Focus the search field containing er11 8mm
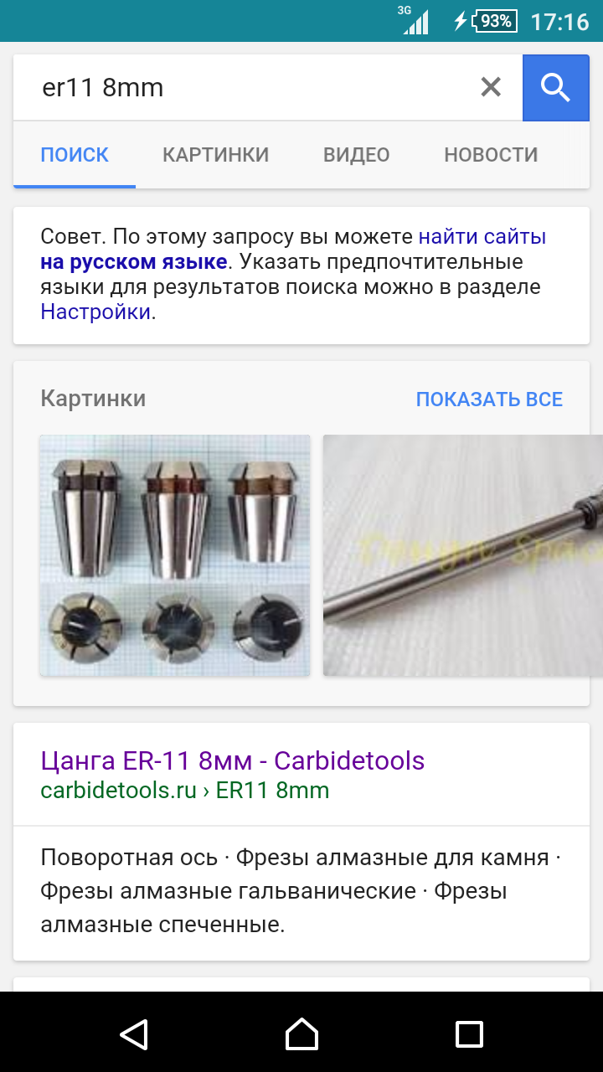The width and height of the screenshot is (603, 1072). tap(243, 87)
